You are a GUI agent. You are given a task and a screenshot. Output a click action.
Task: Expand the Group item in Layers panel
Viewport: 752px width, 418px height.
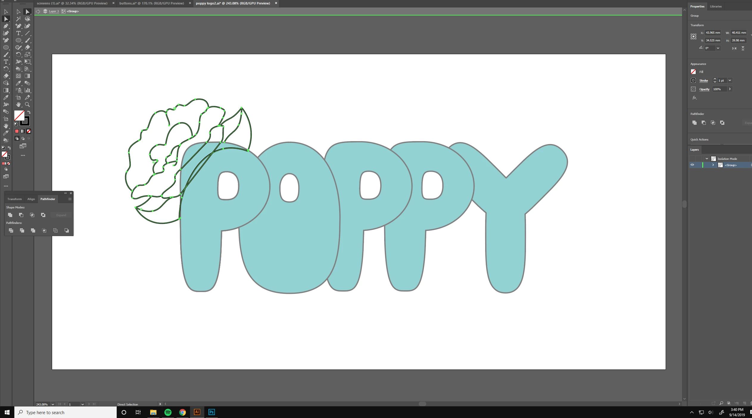[x=713, y=165]
